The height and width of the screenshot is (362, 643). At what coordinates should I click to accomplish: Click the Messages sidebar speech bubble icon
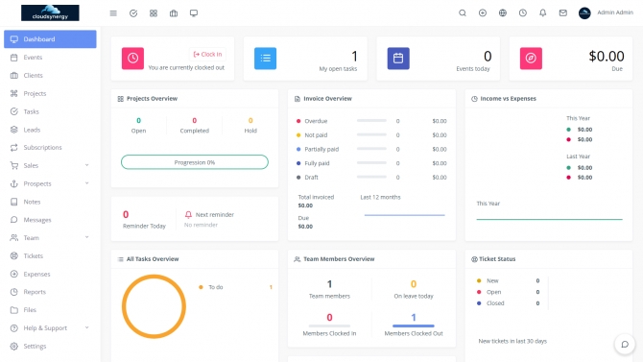(14, 220)
